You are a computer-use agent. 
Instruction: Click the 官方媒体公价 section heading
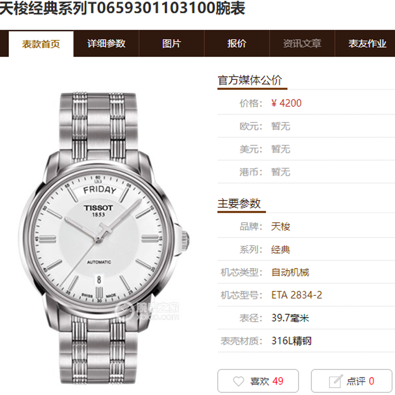point(250,80)
